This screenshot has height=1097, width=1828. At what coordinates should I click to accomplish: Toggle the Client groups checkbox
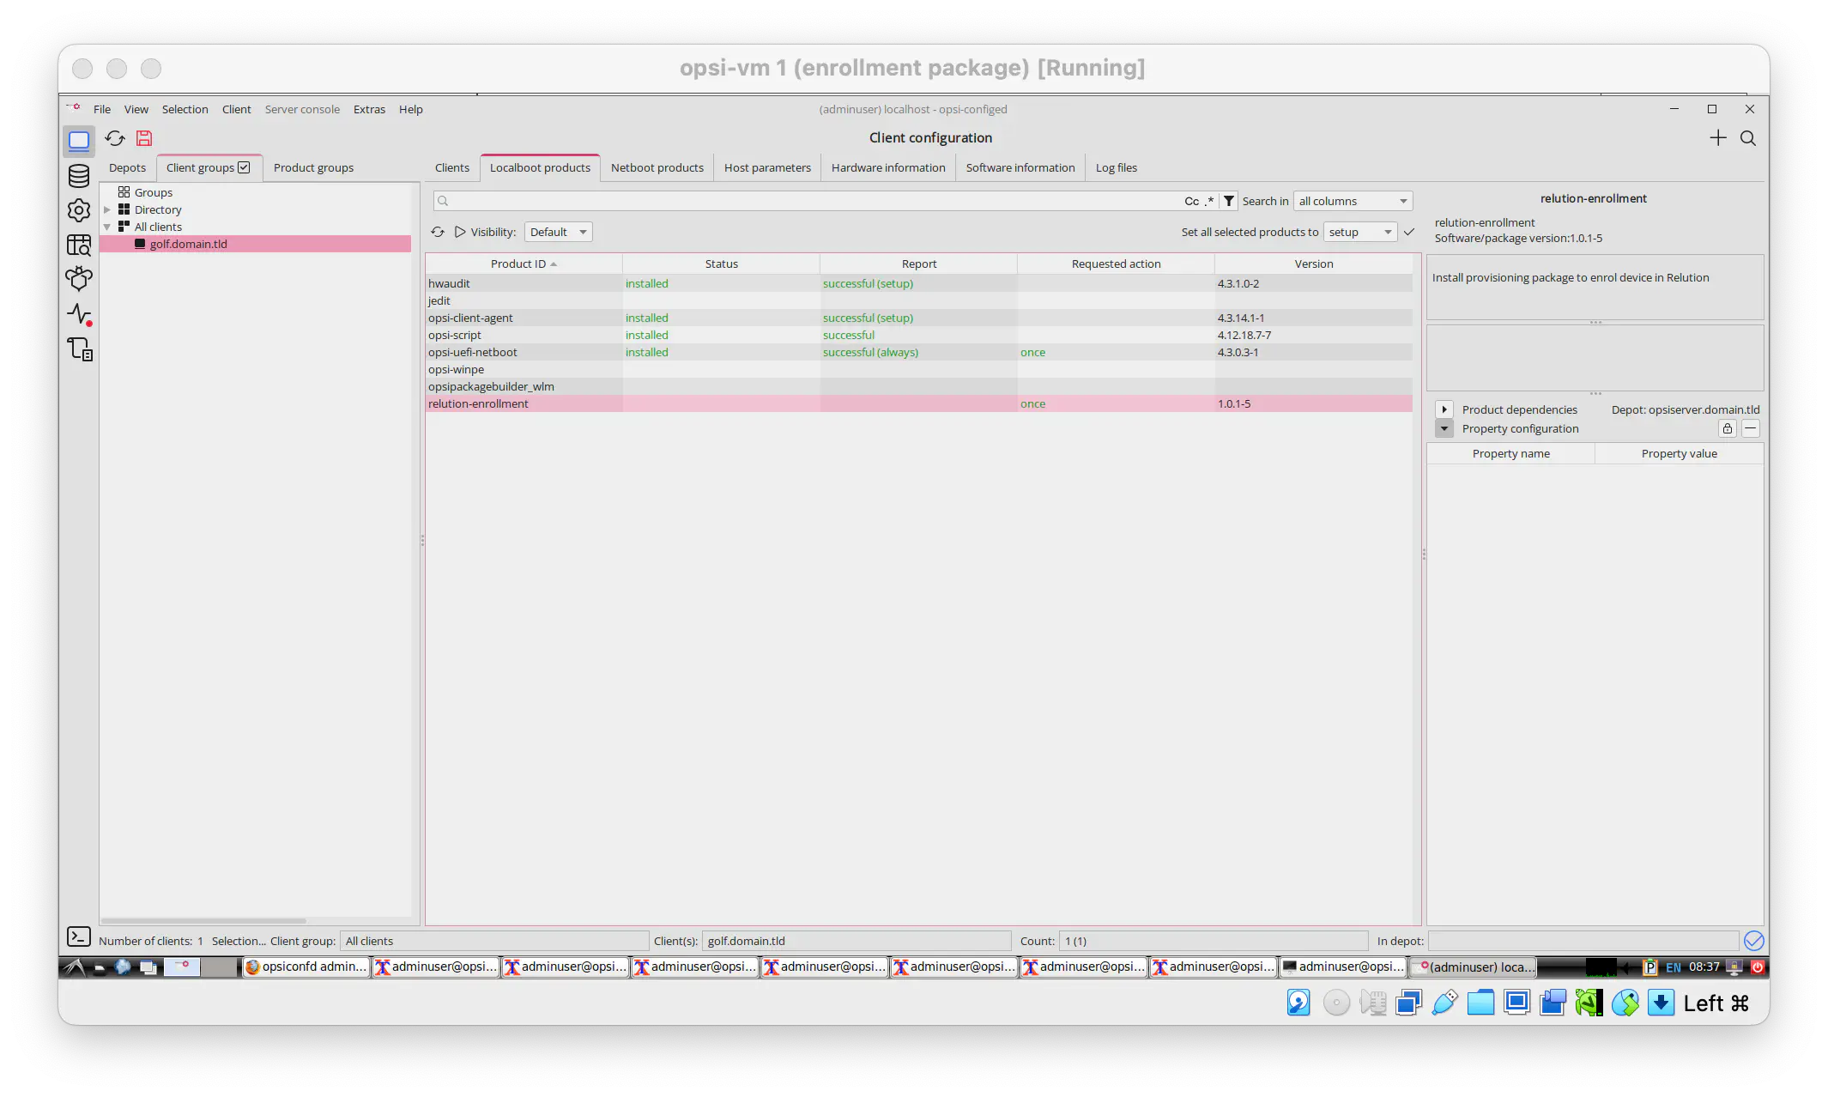(244, 167)
